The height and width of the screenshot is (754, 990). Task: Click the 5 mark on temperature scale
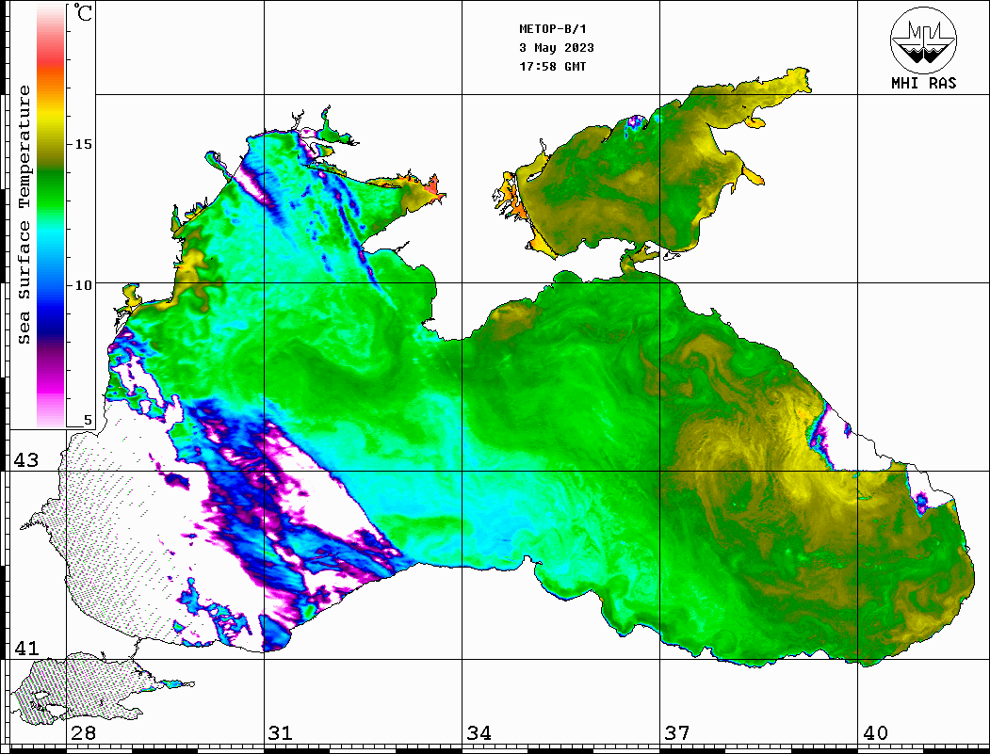click(x=88, y=420)
